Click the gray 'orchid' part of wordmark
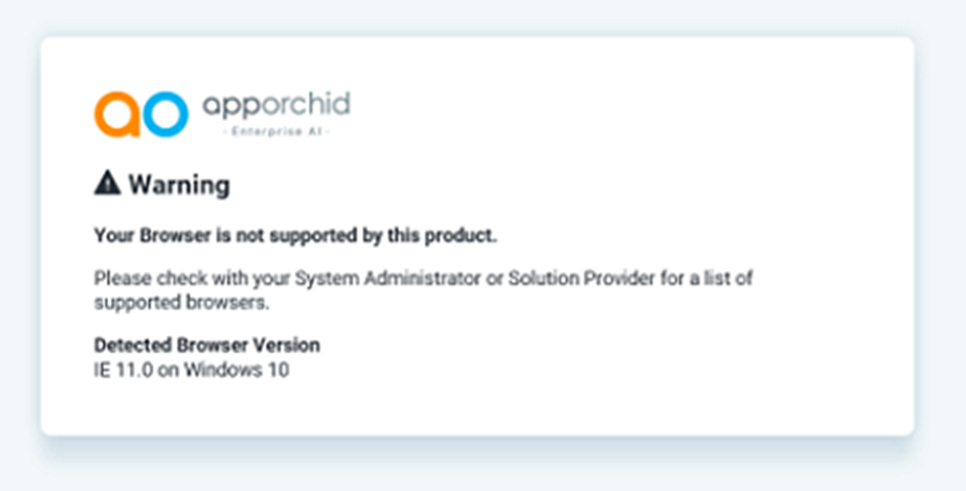Screen dimensions: 966x491 coord(307,105)
